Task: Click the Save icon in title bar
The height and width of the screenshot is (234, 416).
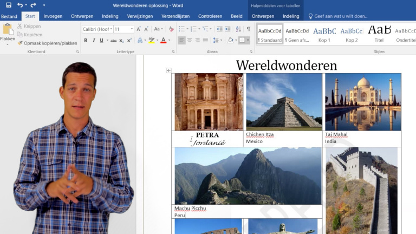Action: pos(9,5)
